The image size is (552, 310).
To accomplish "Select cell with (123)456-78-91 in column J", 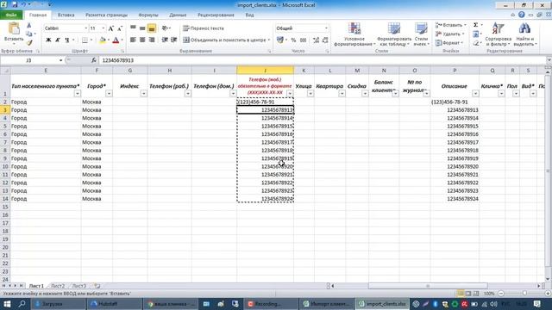I will coord(266,102).
